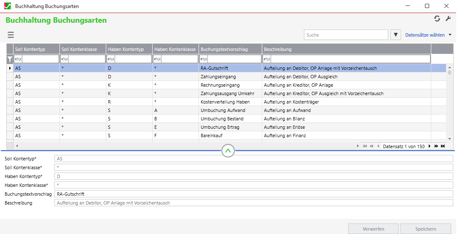Image resolution: width=457 pixels, height=234 pixels.
Task: Click horizontal scrollbar left arrow of grid
Action: tap(17, 146)
